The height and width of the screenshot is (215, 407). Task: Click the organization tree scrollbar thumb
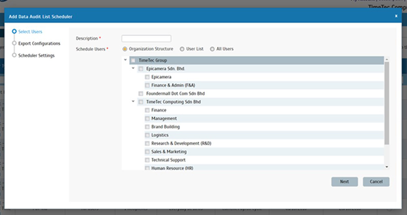[x=387, y=103]
